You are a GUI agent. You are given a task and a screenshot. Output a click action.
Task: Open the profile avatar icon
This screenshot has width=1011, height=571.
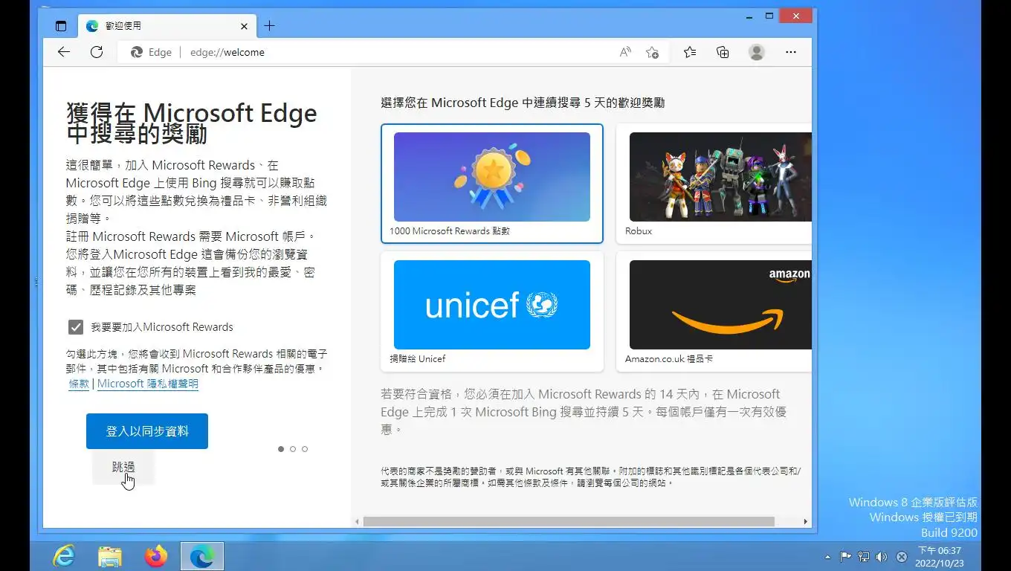757,52
